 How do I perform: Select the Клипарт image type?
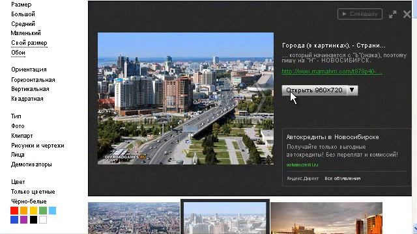pos(22,136)
